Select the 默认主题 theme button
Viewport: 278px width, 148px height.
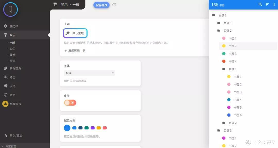75,33
